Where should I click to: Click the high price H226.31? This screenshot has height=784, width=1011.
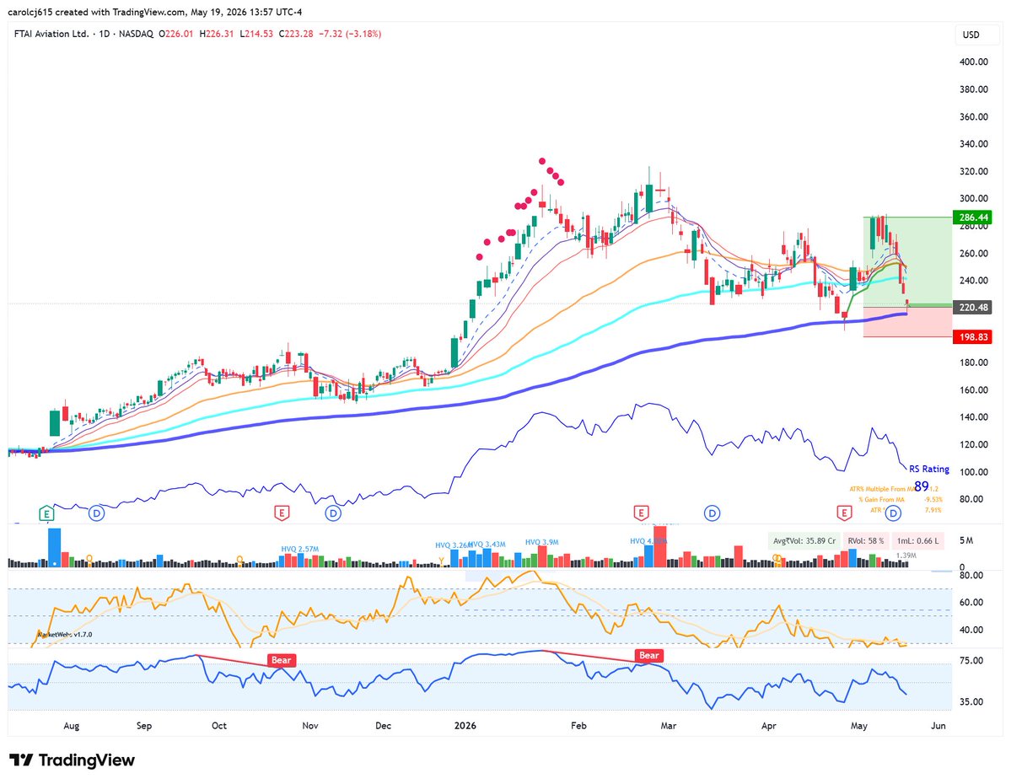216,34
